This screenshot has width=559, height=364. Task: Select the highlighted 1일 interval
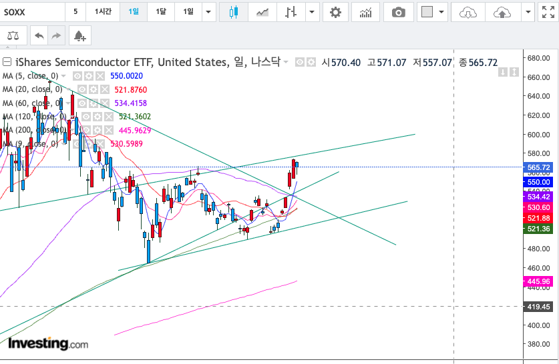pyautogui.click(x=134, y=12)
